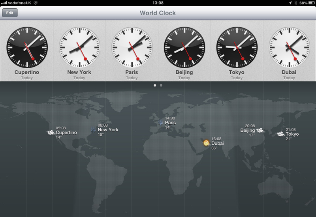Screen dimensions: 316x217
Task: Click the Today text under Dubai
Action: [x=289, y=78]
